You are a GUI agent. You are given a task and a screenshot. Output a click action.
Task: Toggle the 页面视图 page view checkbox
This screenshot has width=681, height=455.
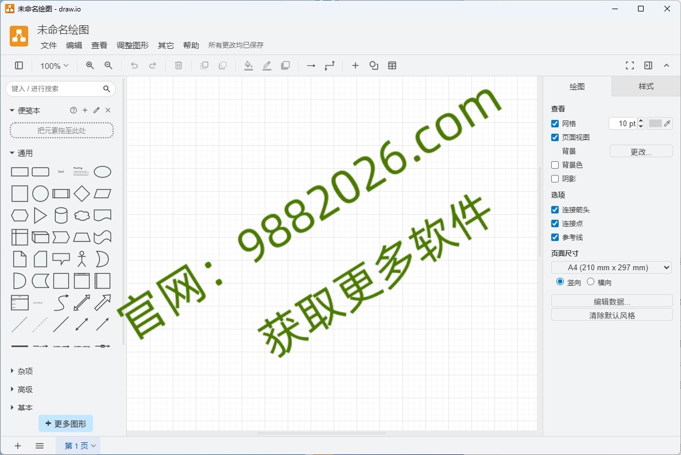pyautogui.click(x=555, y=138)
